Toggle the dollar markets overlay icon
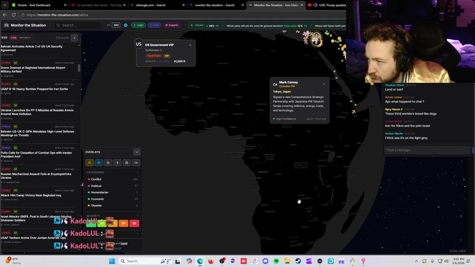 pyautogui.click(x=117, y=162)
